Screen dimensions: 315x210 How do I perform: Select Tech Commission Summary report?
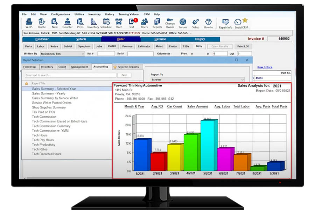(x=51, y=126)
